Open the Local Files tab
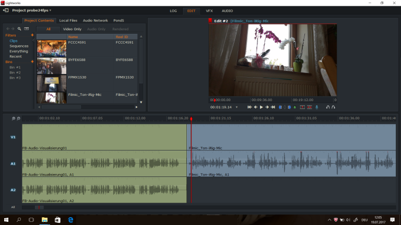The width and height of the screenshot is (401, 225). pyautogui.click(x=68, y=20)
